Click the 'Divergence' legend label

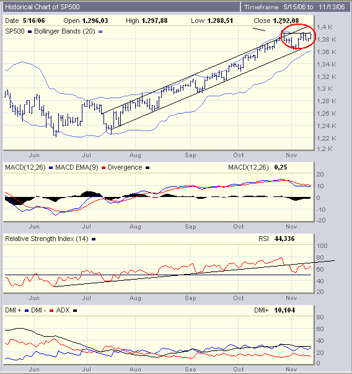click(125, 168)
